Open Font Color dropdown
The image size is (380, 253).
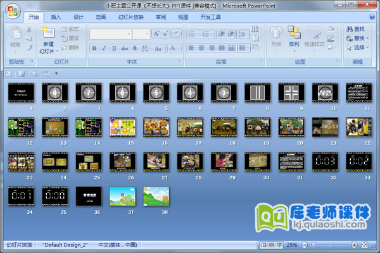pos(174,49)
